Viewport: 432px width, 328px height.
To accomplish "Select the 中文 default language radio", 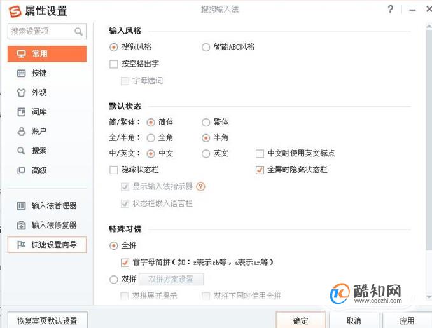I will 151,154.
